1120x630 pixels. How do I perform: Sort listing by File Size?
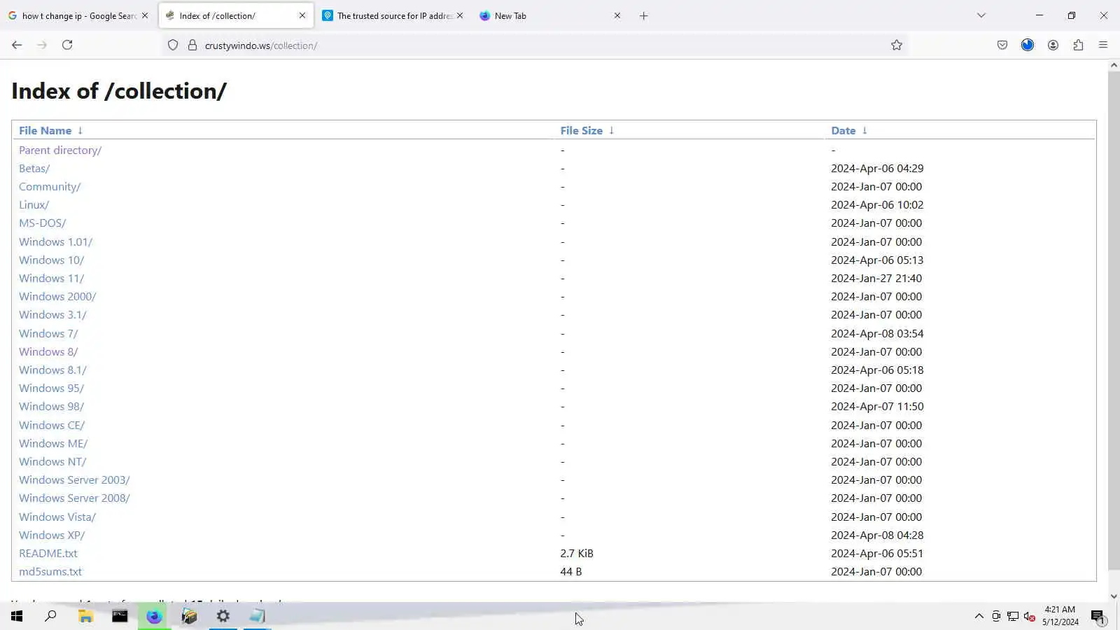coord(581,131)
